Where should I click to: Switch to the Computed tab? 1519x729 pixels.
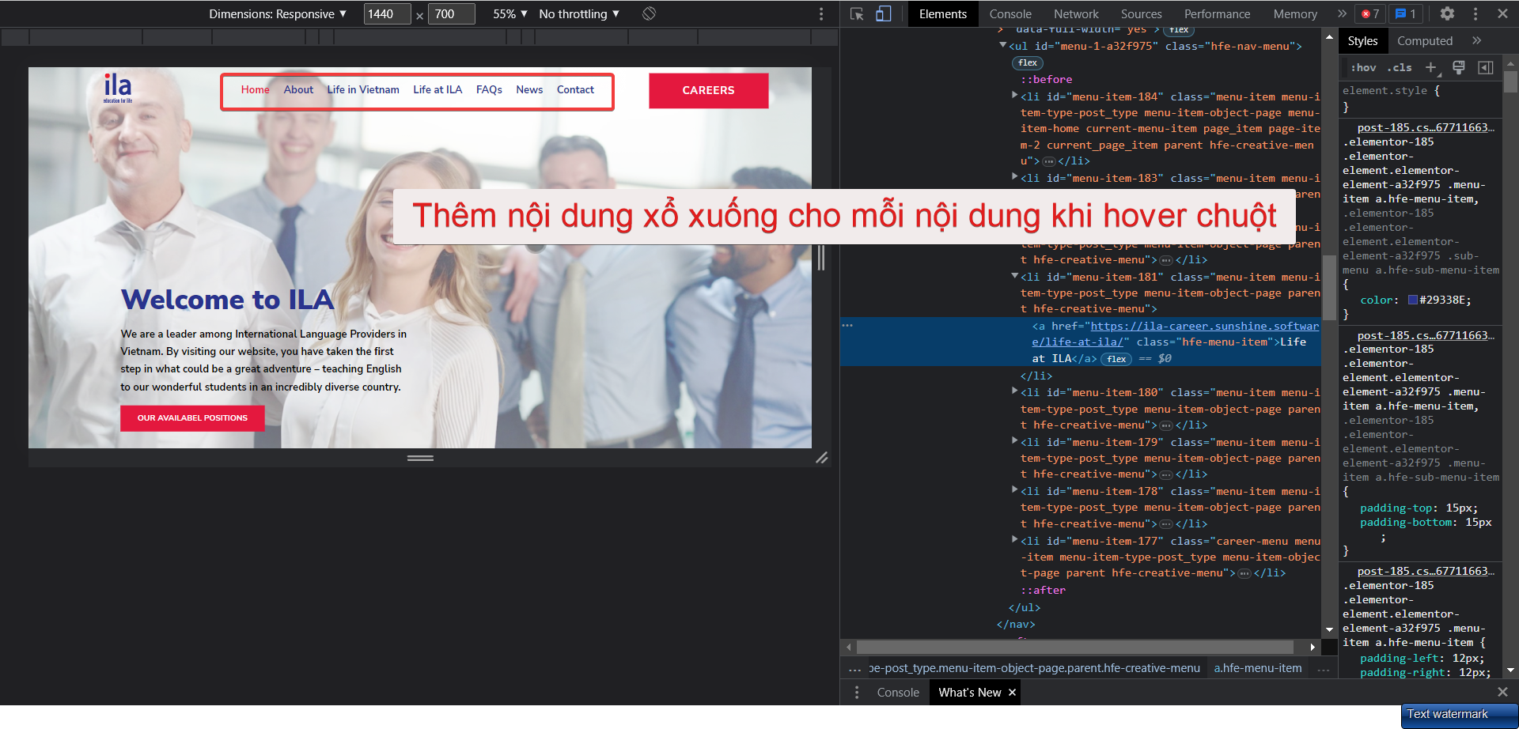click(x=1424, y=40)
